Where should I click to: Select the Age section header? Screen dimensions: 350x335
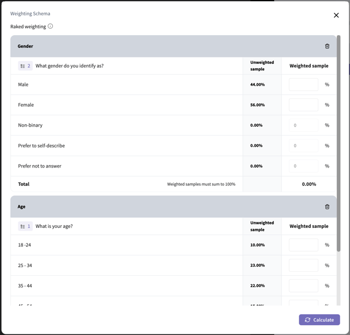click(174, 207)
